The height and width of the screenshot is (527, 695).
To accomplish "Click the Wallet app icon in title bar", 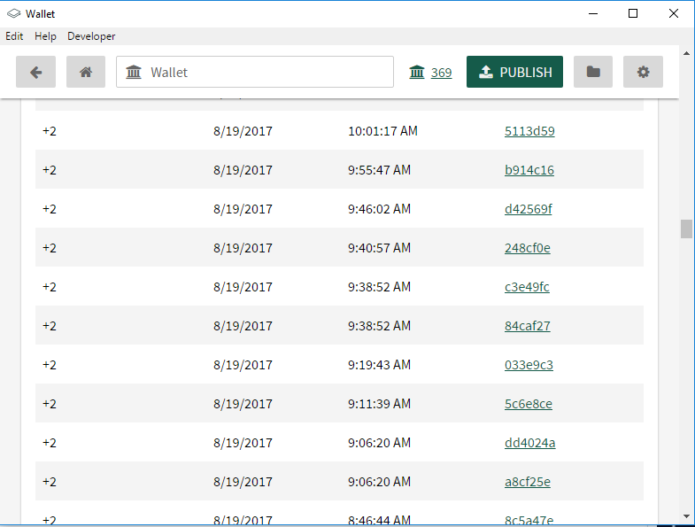I will (13, 13).
